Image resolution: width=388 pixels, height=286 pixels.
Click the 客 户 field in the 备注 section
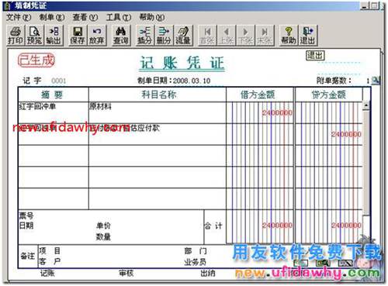coord(50,261)
